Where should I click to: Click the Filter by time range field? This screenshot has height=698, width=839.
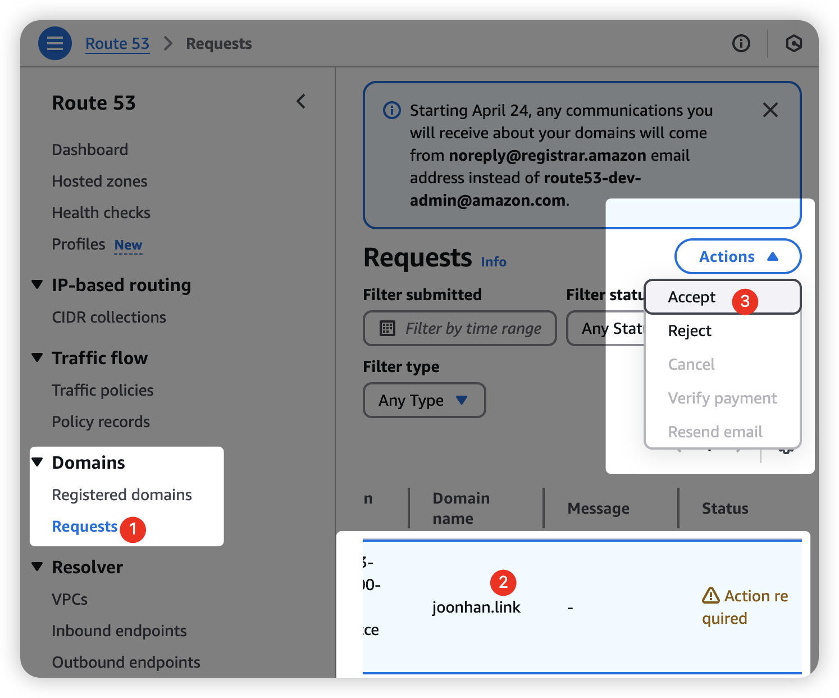473,328
